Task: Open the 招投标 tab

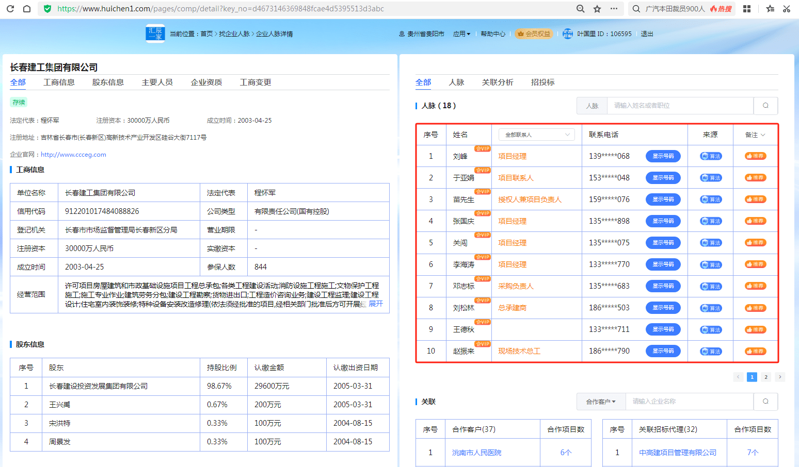Action: pos(543,82)
